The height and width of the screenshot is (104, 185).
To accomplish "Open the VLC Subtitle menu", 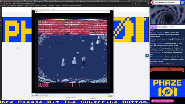I will click(x=45, y=10).
